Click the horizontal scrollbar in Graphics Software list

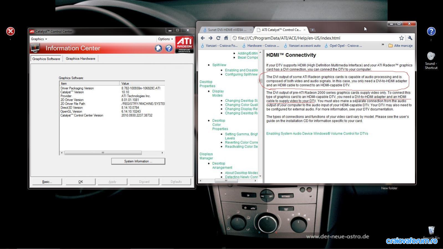pos(103,153)
